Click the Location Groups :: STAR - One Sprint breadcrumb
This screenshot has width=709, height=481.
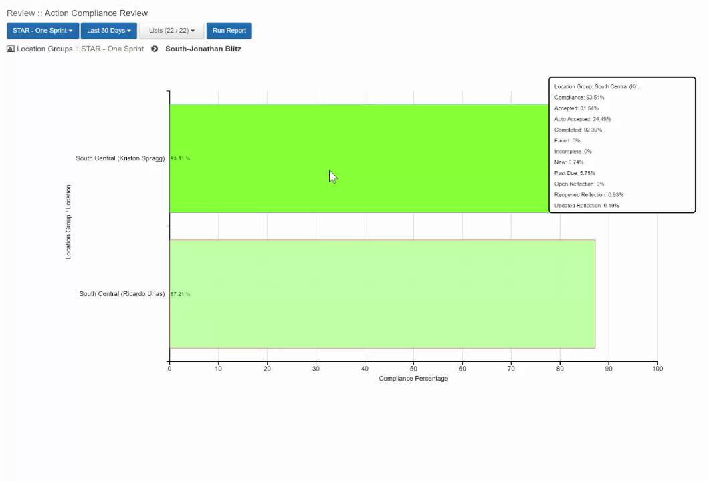pyautogui.click(x=80, y=49)
